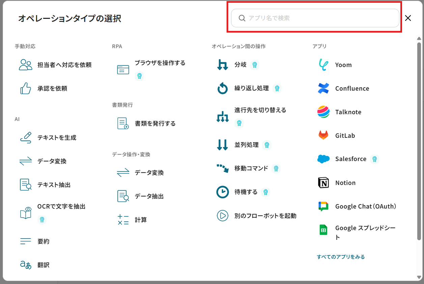This screenshot has width=424, height=284.
Task: Click the テキスト抽出 document search icon
Action: pos(26,185)
